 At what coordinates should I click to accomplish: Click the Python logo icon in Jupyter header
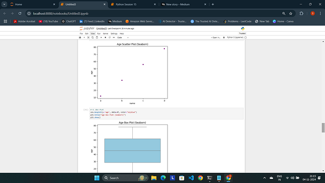(243, 29)
